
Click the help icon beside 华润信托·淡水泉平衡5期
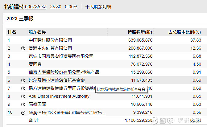(23, 113)
